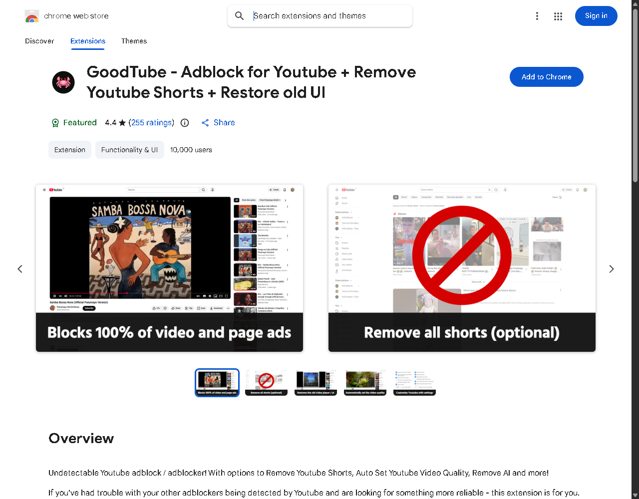The height and width of the screenshot is (499, 639).
Task: Click Add to Chrome button
Action: pyautogui.click(x=546, y=77)
